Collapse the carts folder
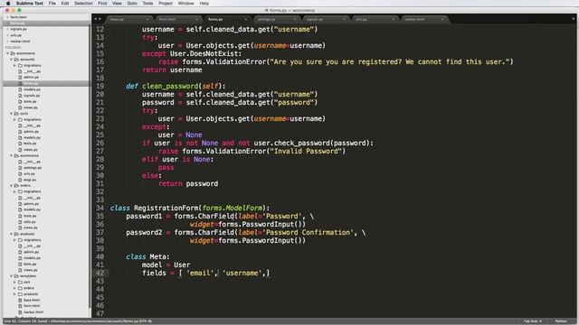The image size is (579, 325). [12, 114]
